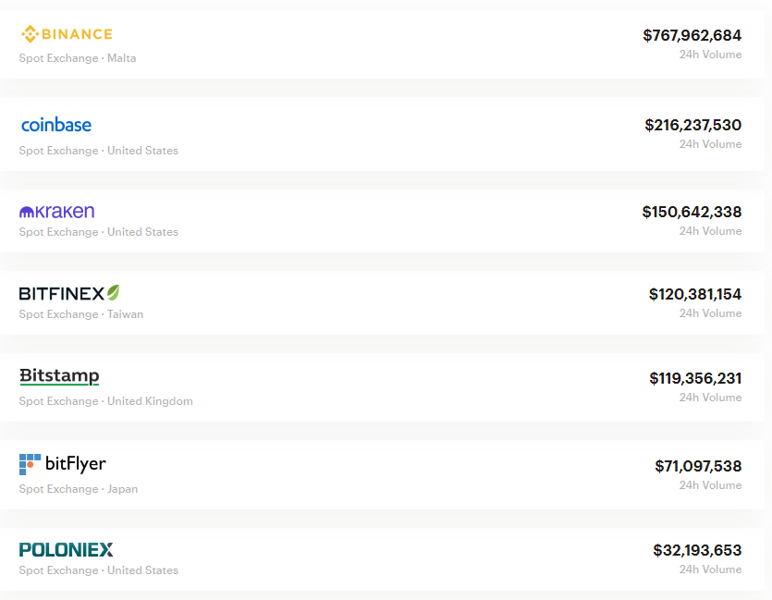The height and width of the screenshot is (600, 772).
Task: Select bitFlyer volume $71,097,538
Action: coord(698,466)
